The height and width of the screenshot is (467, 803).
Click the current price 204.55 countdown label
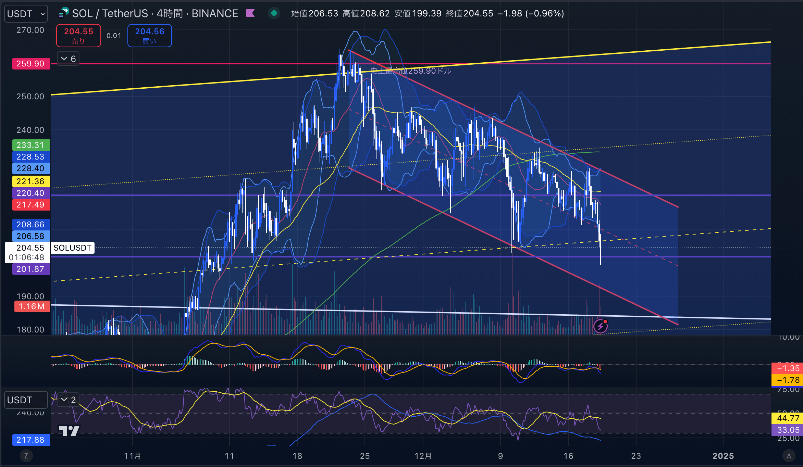(27, 253)
